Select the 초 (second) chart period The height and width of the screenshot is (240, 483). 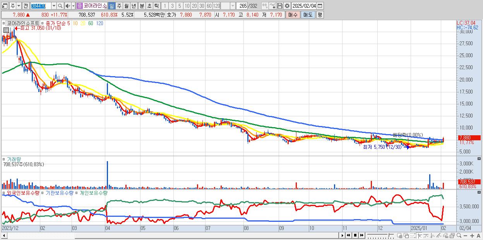149,6
